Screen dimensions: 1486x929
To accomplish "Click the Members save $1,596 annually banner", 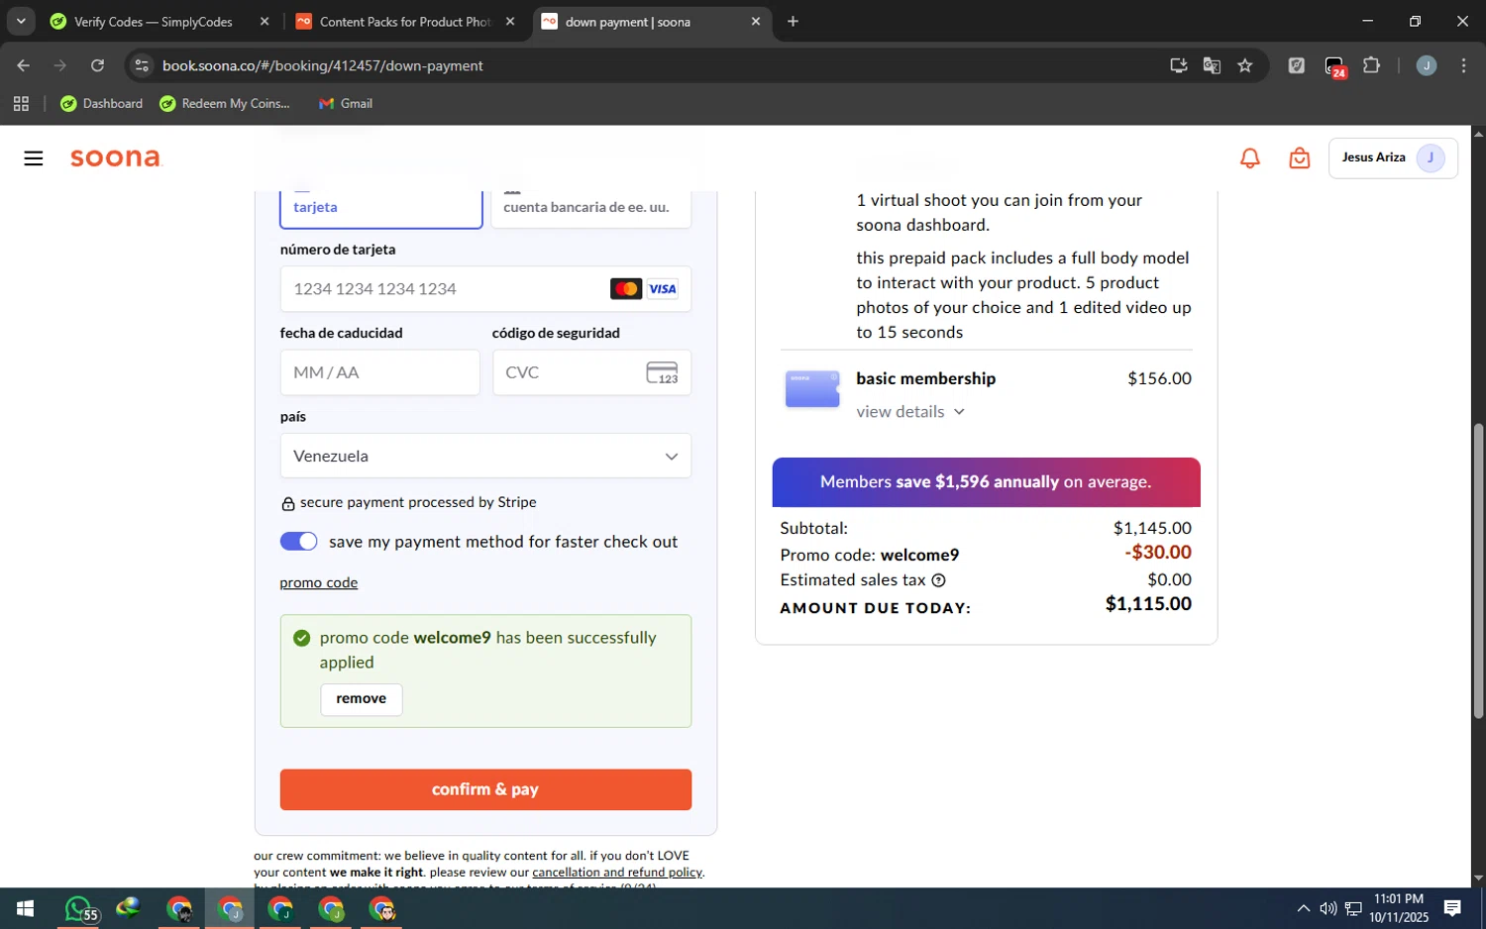I will click(986, 482).
